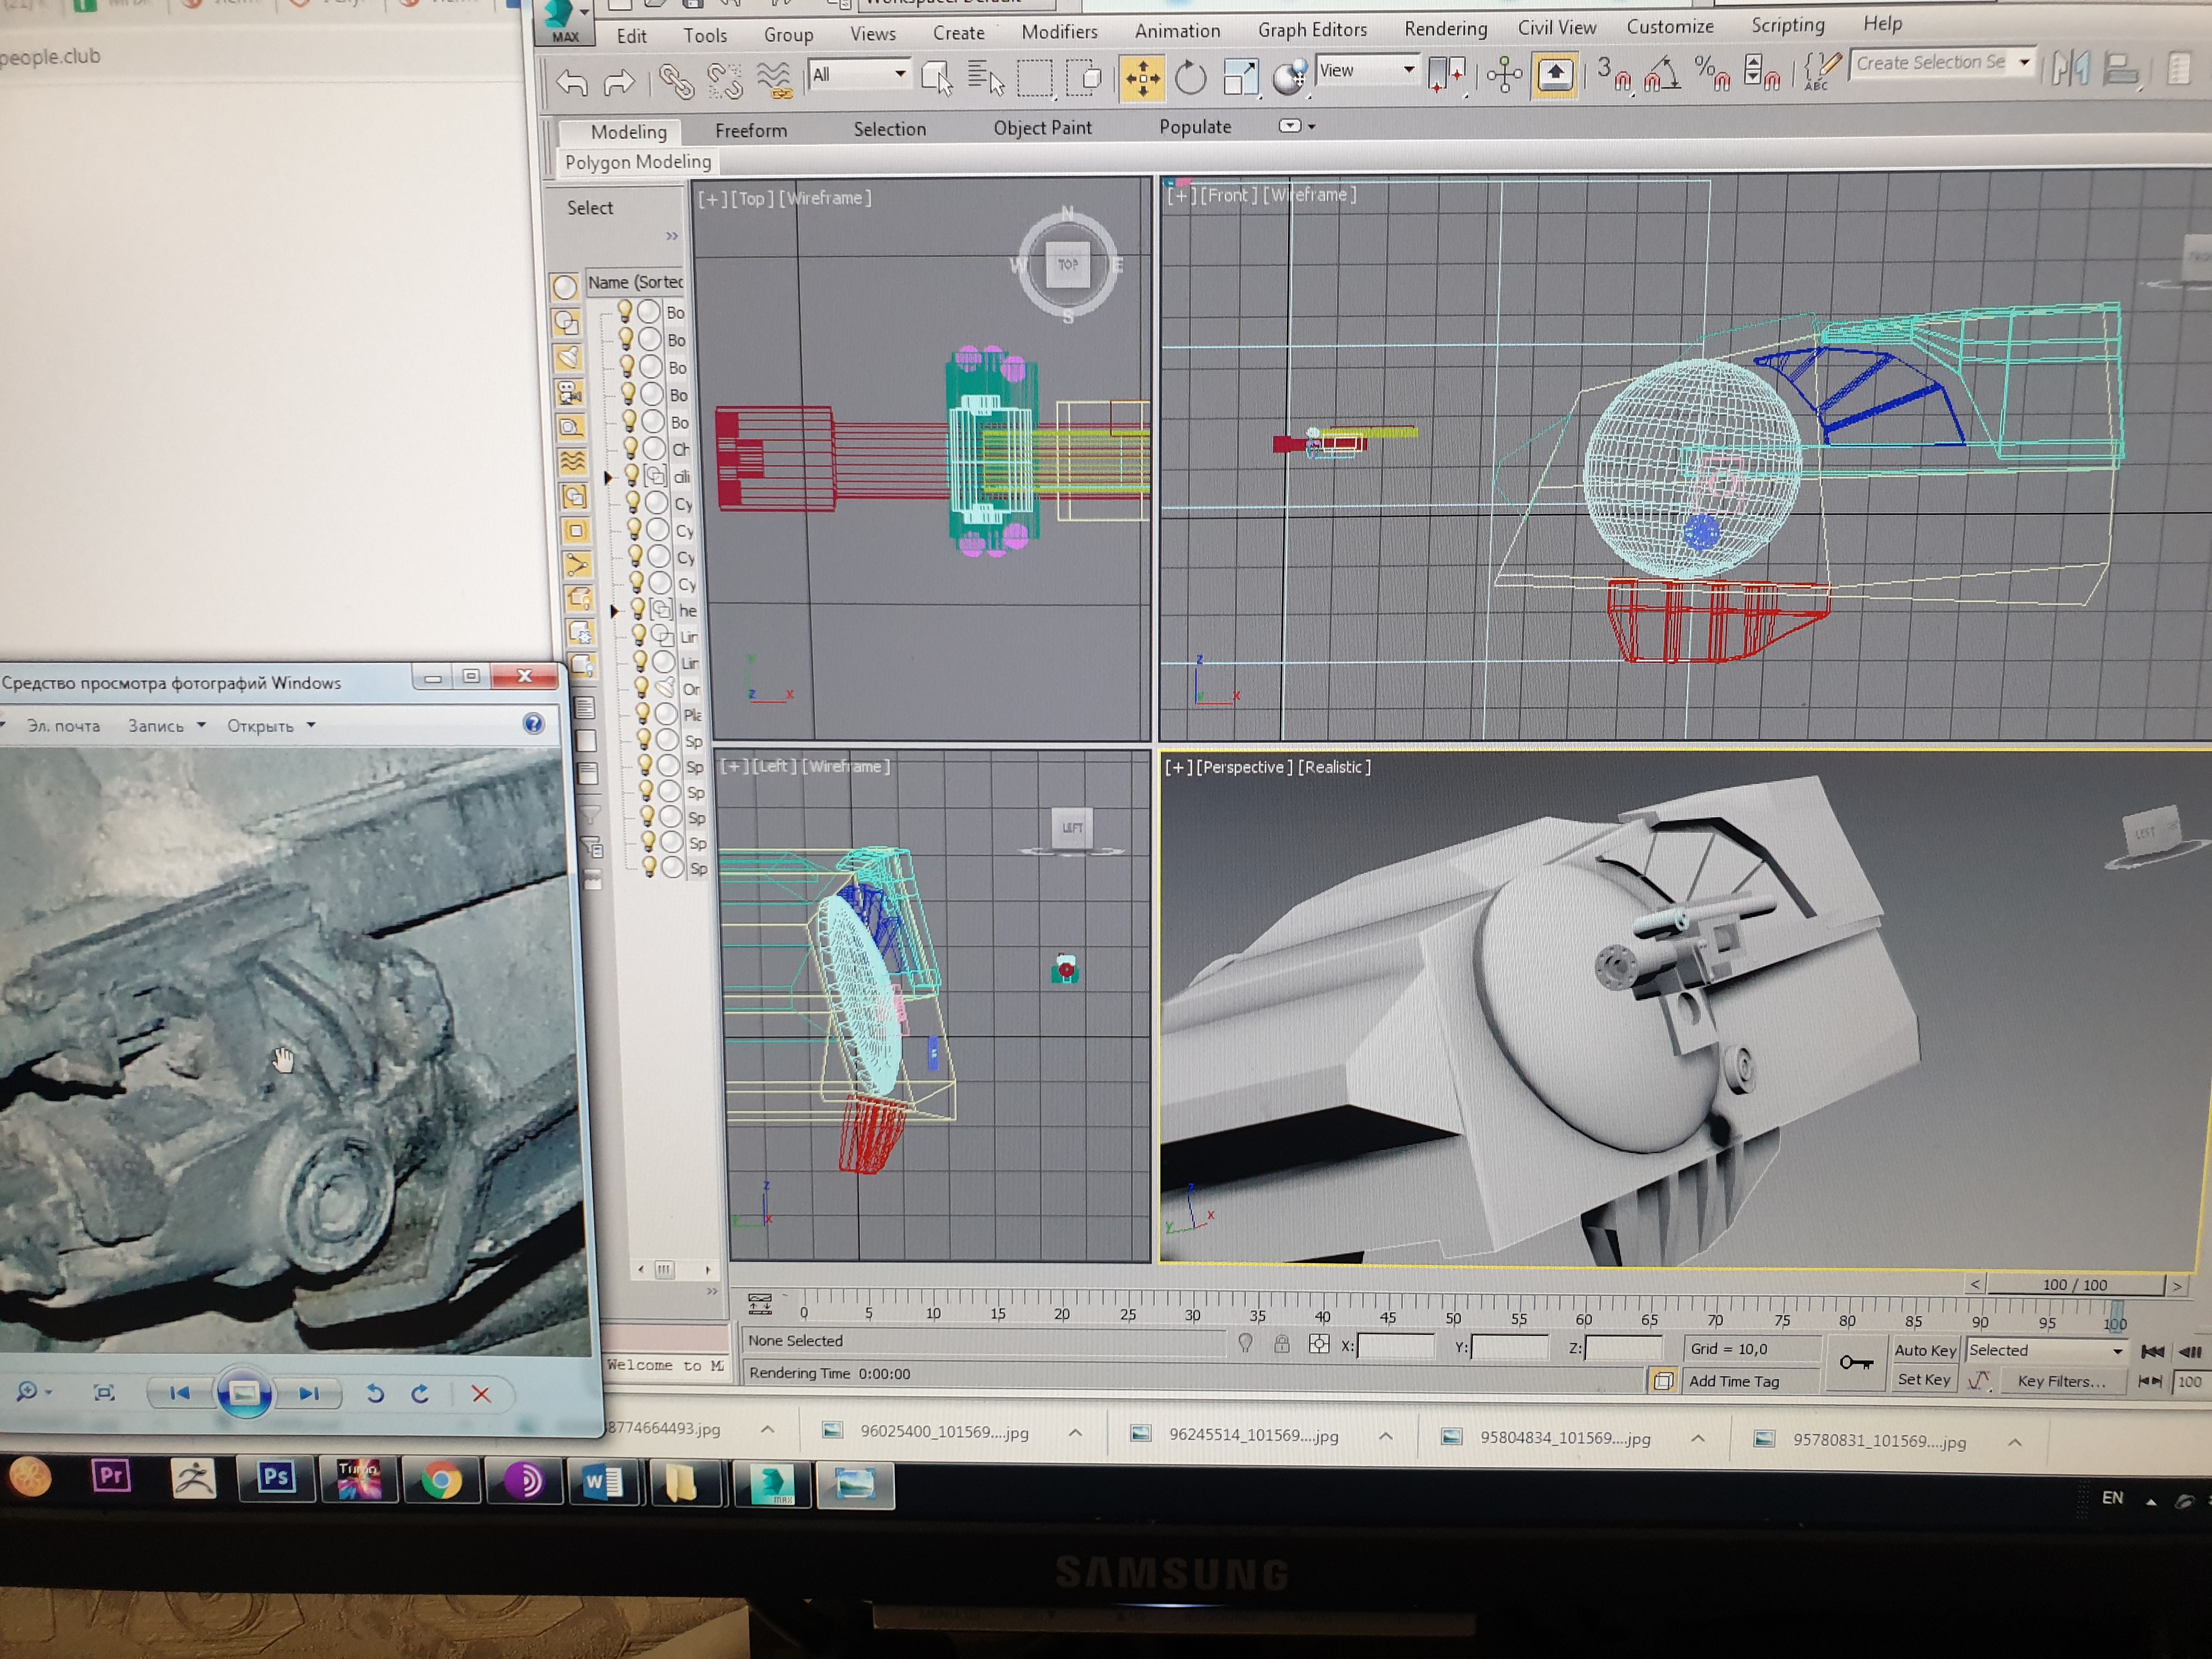Screen dimensions: 2212x1659
Task: Click the Polygon Modeling panel button
Action: (x=638, y=162)
